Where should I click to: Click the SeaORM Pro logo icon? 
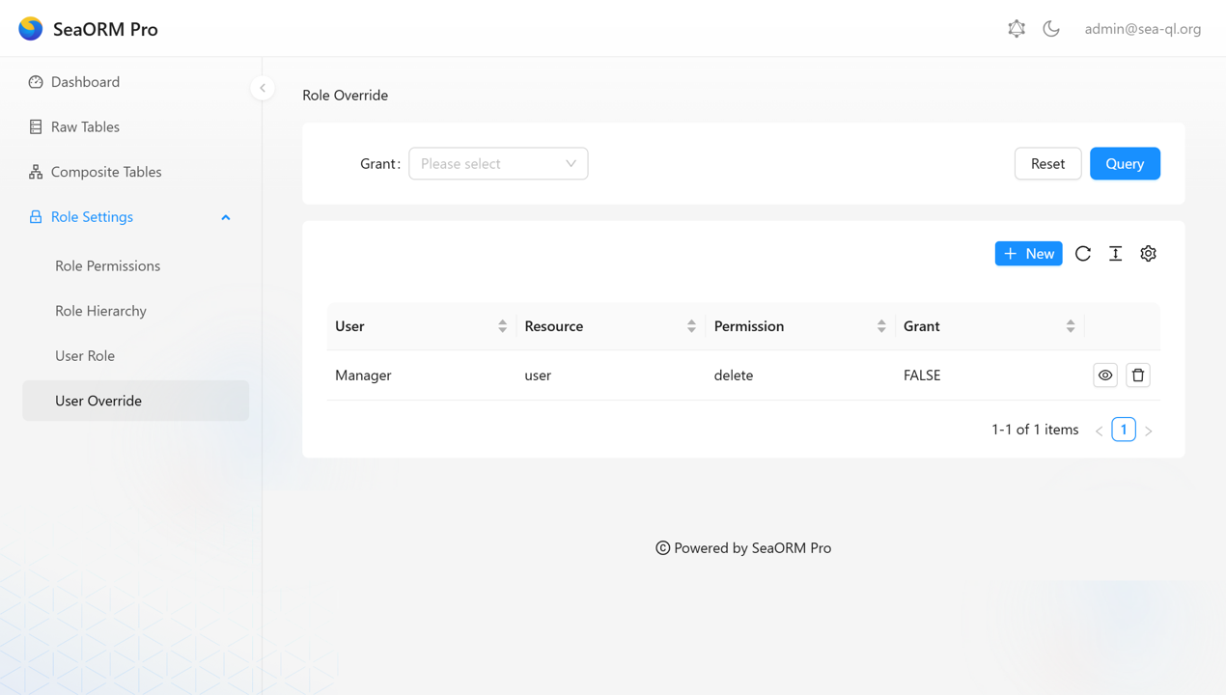pos(31,29)
